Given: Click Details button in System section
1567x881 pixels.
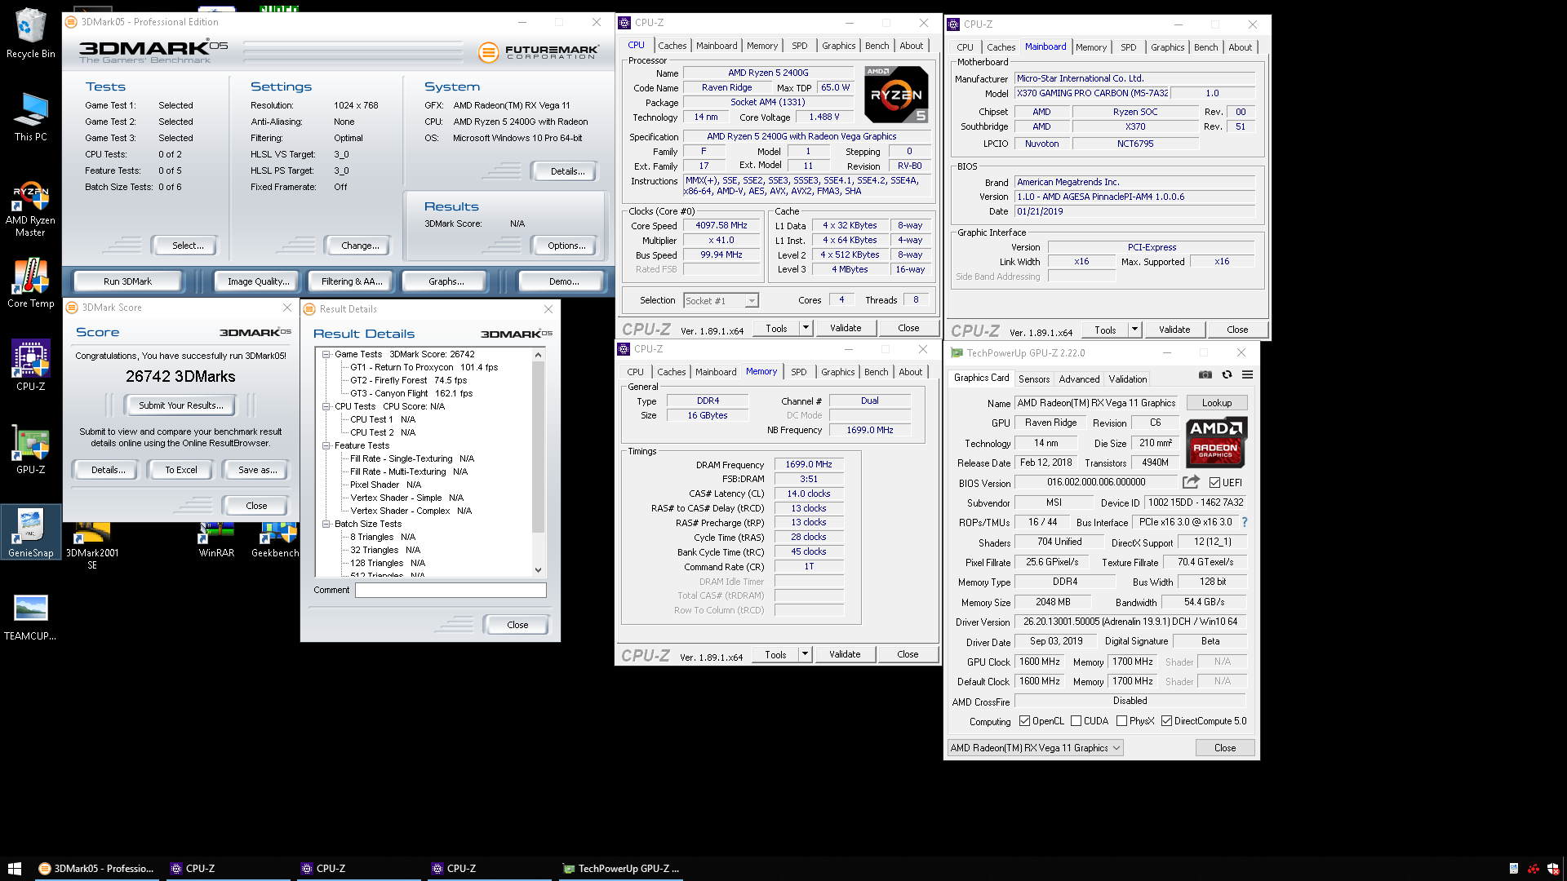Looking at the screenshot, I should point(566,171).
